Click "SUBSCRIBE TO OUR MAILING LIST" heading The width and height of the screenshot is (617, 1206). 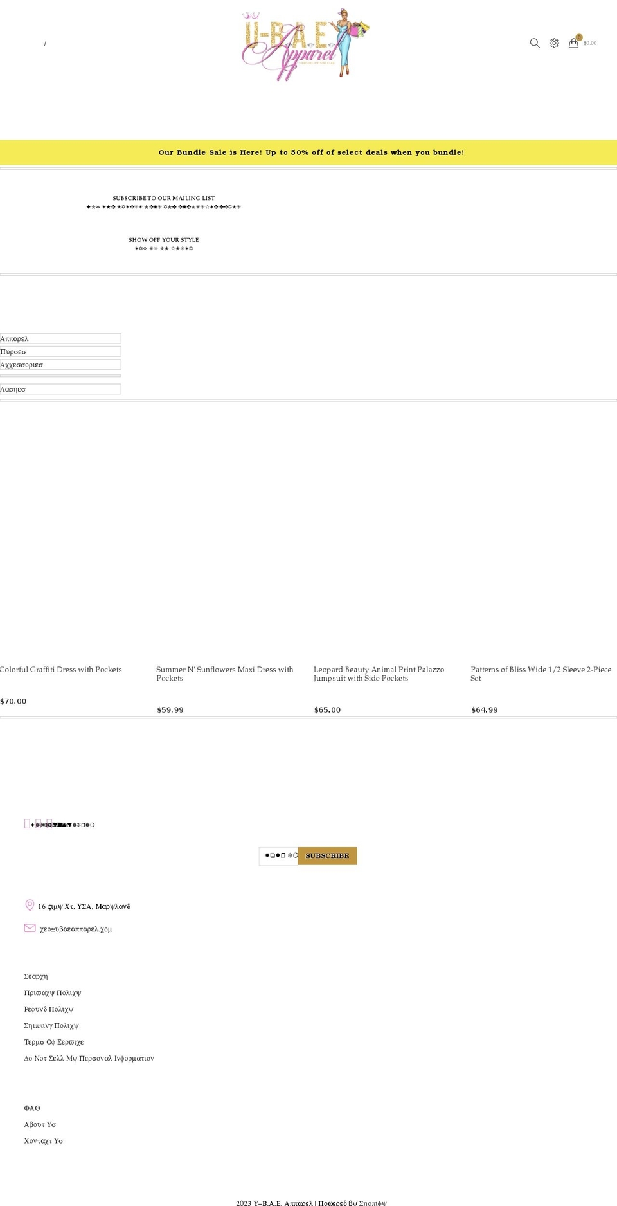point(164,198)
